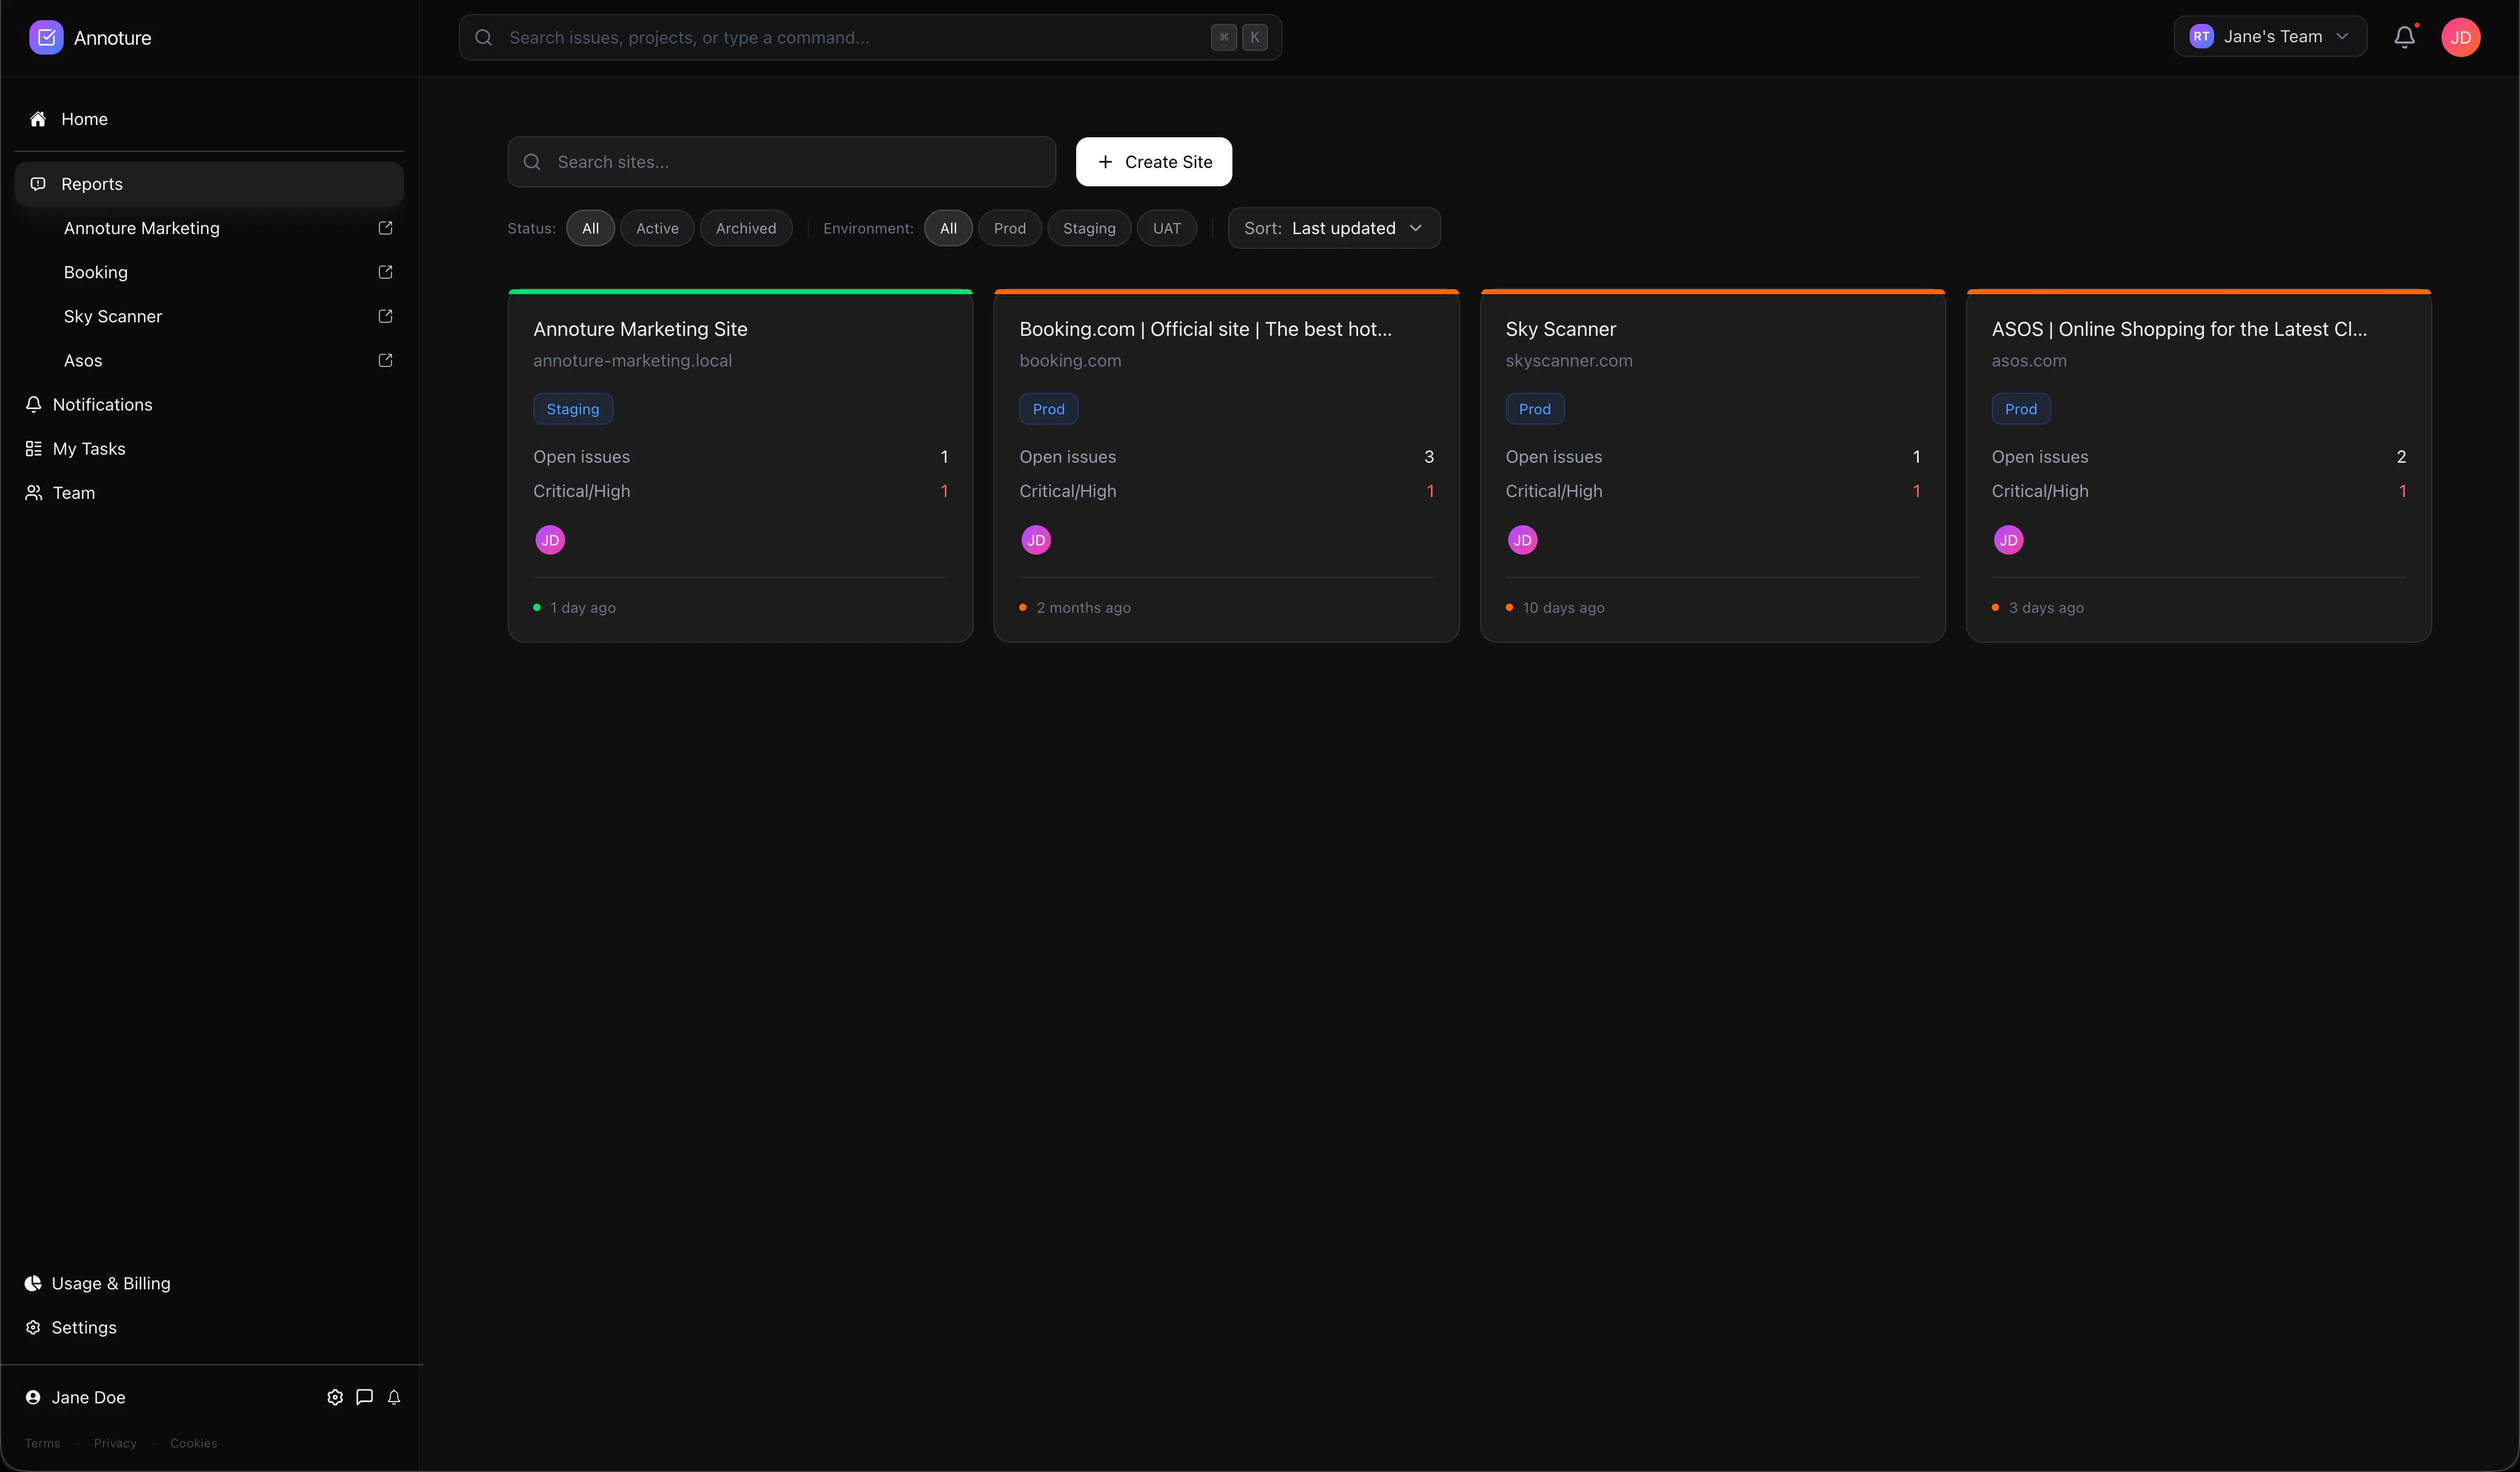Open external link icon for Booking
The width and height of the screenshot is (2520, 1472).
pyautogui.click(x=385, y=272)
